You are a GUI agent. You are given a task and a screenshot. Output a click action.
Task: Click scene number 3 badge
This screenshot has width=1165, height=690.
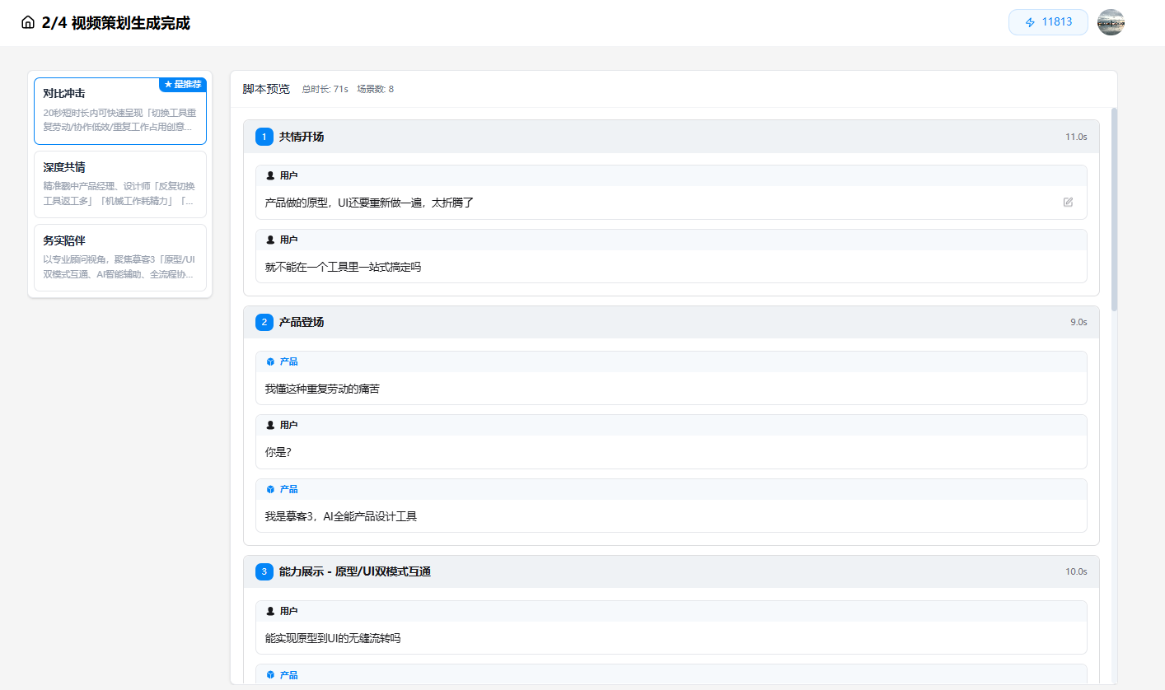[x=264, y=571]
